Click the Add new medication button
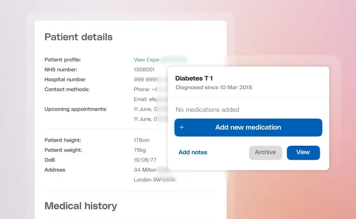This screenshot has height=219, width=356. coord(248,128)
